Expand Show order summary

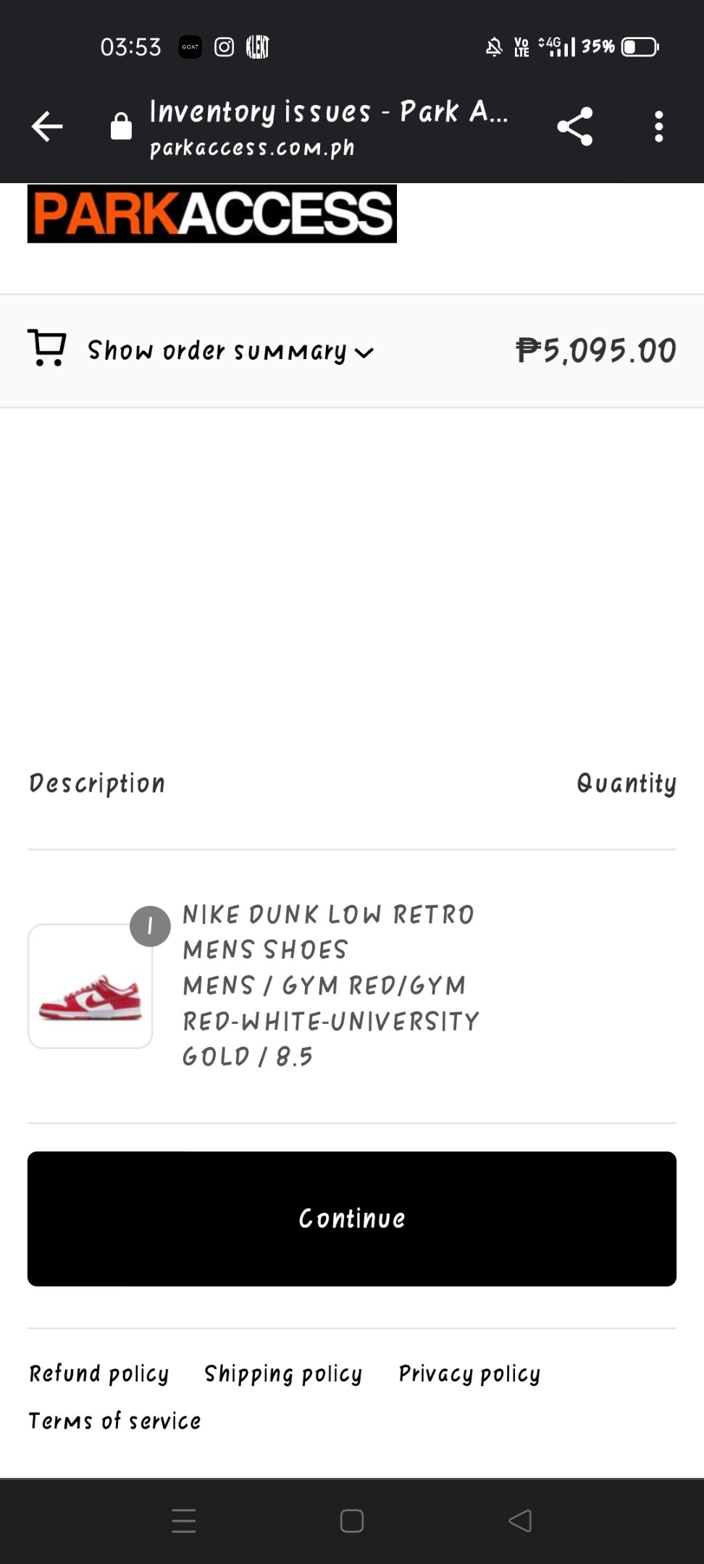(x=217, y=351)
